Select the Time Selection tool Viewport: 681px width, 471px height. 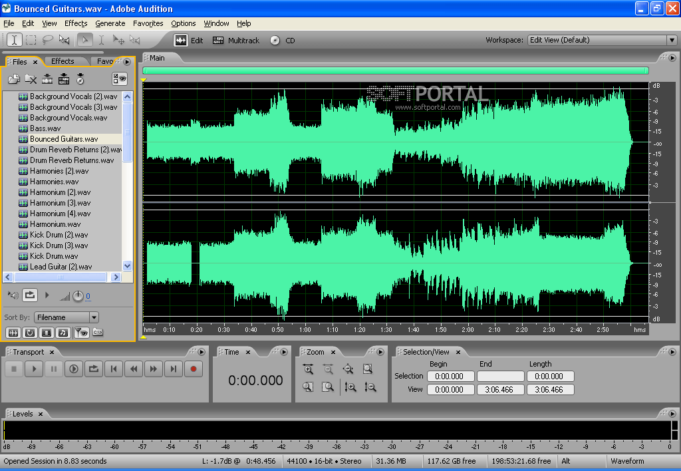(x=15, y=40)
